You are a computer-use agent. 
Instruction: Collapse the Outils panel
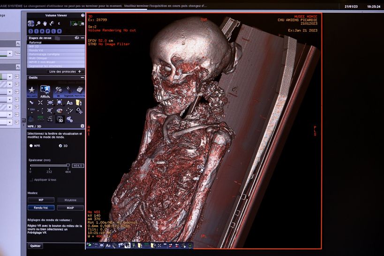pos(83,78)
